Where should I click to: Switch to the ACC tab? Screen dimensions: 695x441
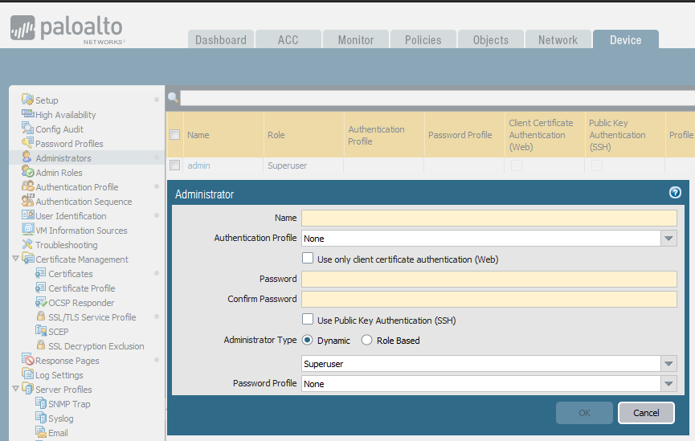pos(288,39)
